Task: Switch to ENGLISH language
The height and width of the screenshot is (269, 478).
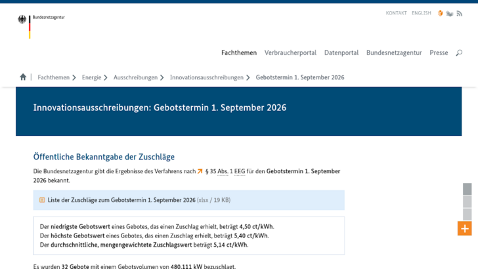Action: (x=422, y=13)
